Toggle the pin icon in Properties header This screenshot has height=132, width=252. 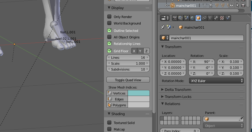(x=162, y=27)
